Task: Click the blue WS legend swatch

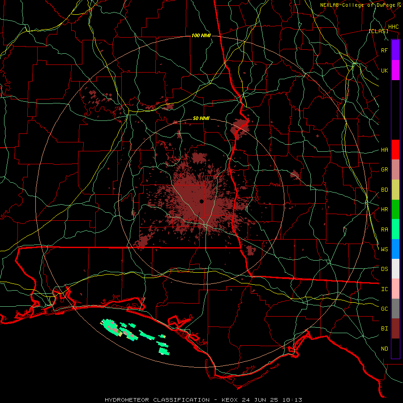Action: pos(395,249)
